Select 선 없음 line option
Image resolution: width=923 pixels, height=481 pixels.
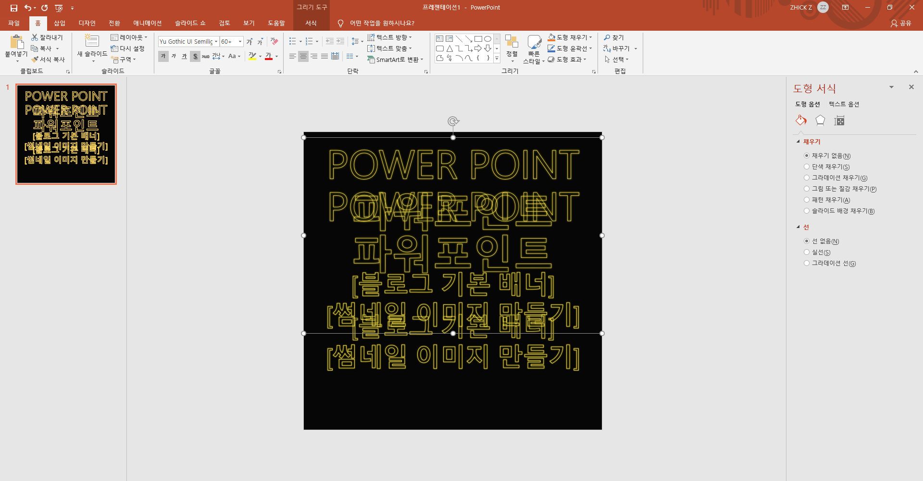(821, 241)
